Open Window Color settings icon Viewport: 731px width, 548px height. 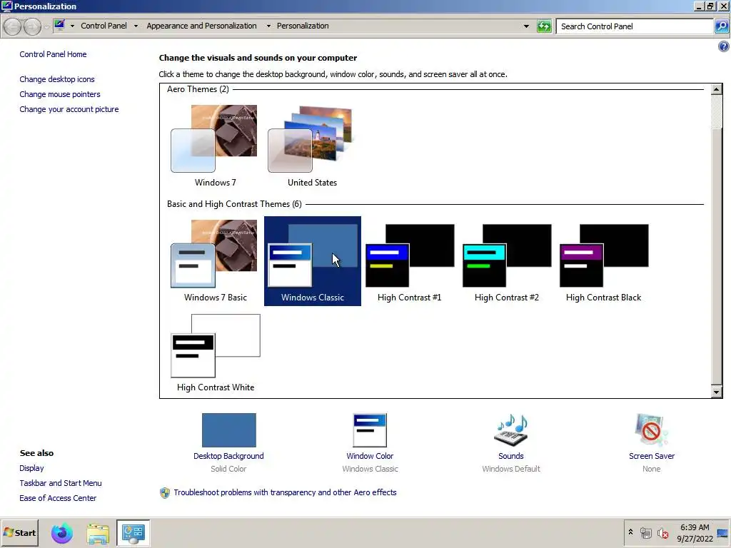click(370, 430)
